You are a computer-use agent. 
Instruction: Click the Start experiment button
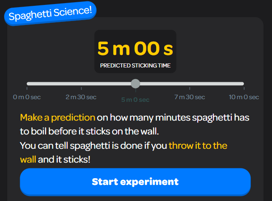coord(135,182)
